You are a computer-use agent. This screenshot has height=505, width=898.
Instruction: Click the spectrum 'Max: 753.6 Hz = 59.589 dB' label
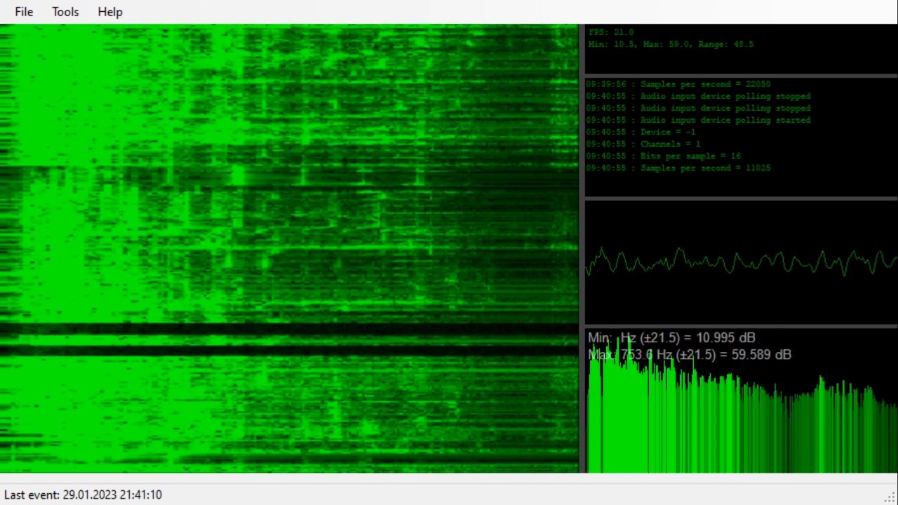pos(690,355)
